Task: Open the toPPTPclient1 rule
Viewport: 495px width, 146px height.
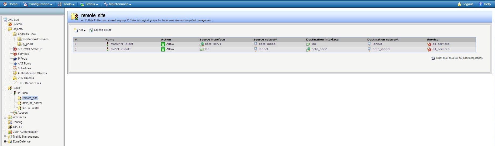Action: click(x=121, y=49)
